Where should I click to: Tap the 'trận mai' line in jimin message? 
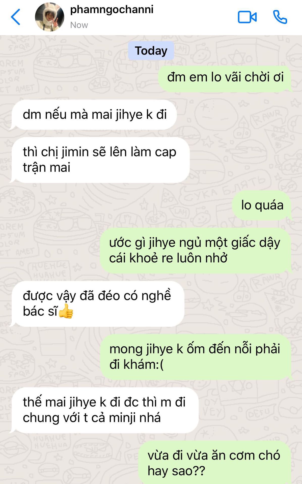point(47,168)
